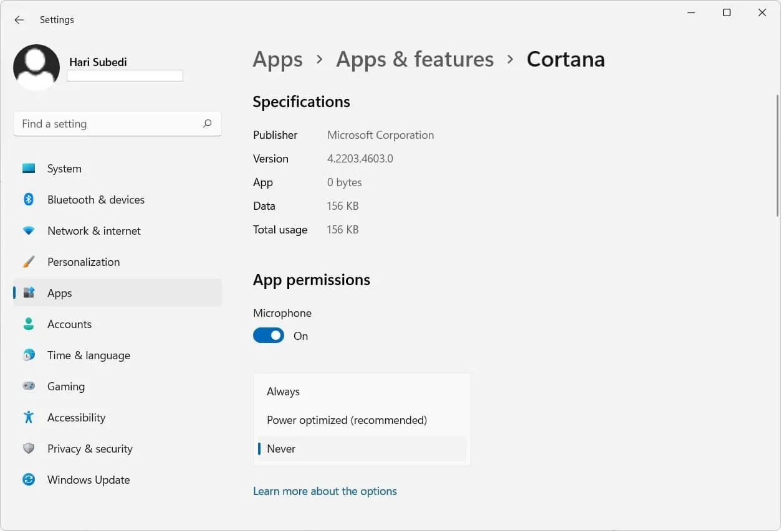Open Network & internet settings
The image size is (781, 531).
click(x=29, y=230)
